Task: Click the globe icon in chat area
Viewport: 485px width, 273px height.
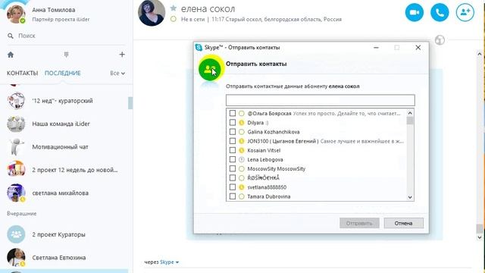Action: click(x=440, y=40)
